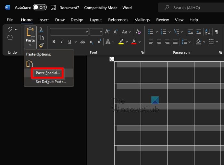This screenshot has width=224, height=165.
Task: Select Set Default Paste option
Action: 51,82
